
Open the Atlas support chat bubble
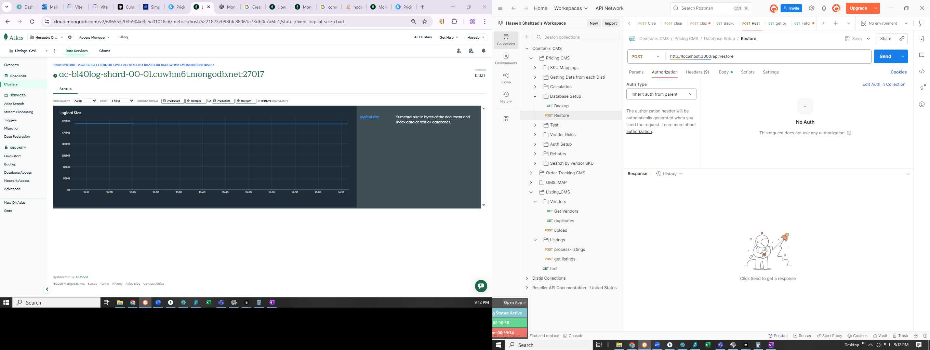click(x=481, y=286)
